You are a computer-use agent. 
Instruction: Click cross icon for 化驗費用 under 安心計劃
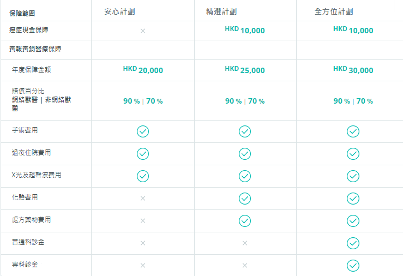pyautogui.click(x=143, y=199)
